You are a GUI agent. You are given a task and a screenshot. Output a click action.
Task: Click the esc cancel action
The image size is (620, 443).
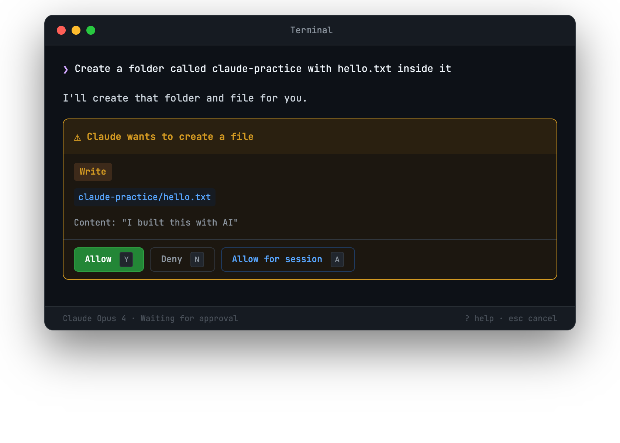click(x=533, y=318)
